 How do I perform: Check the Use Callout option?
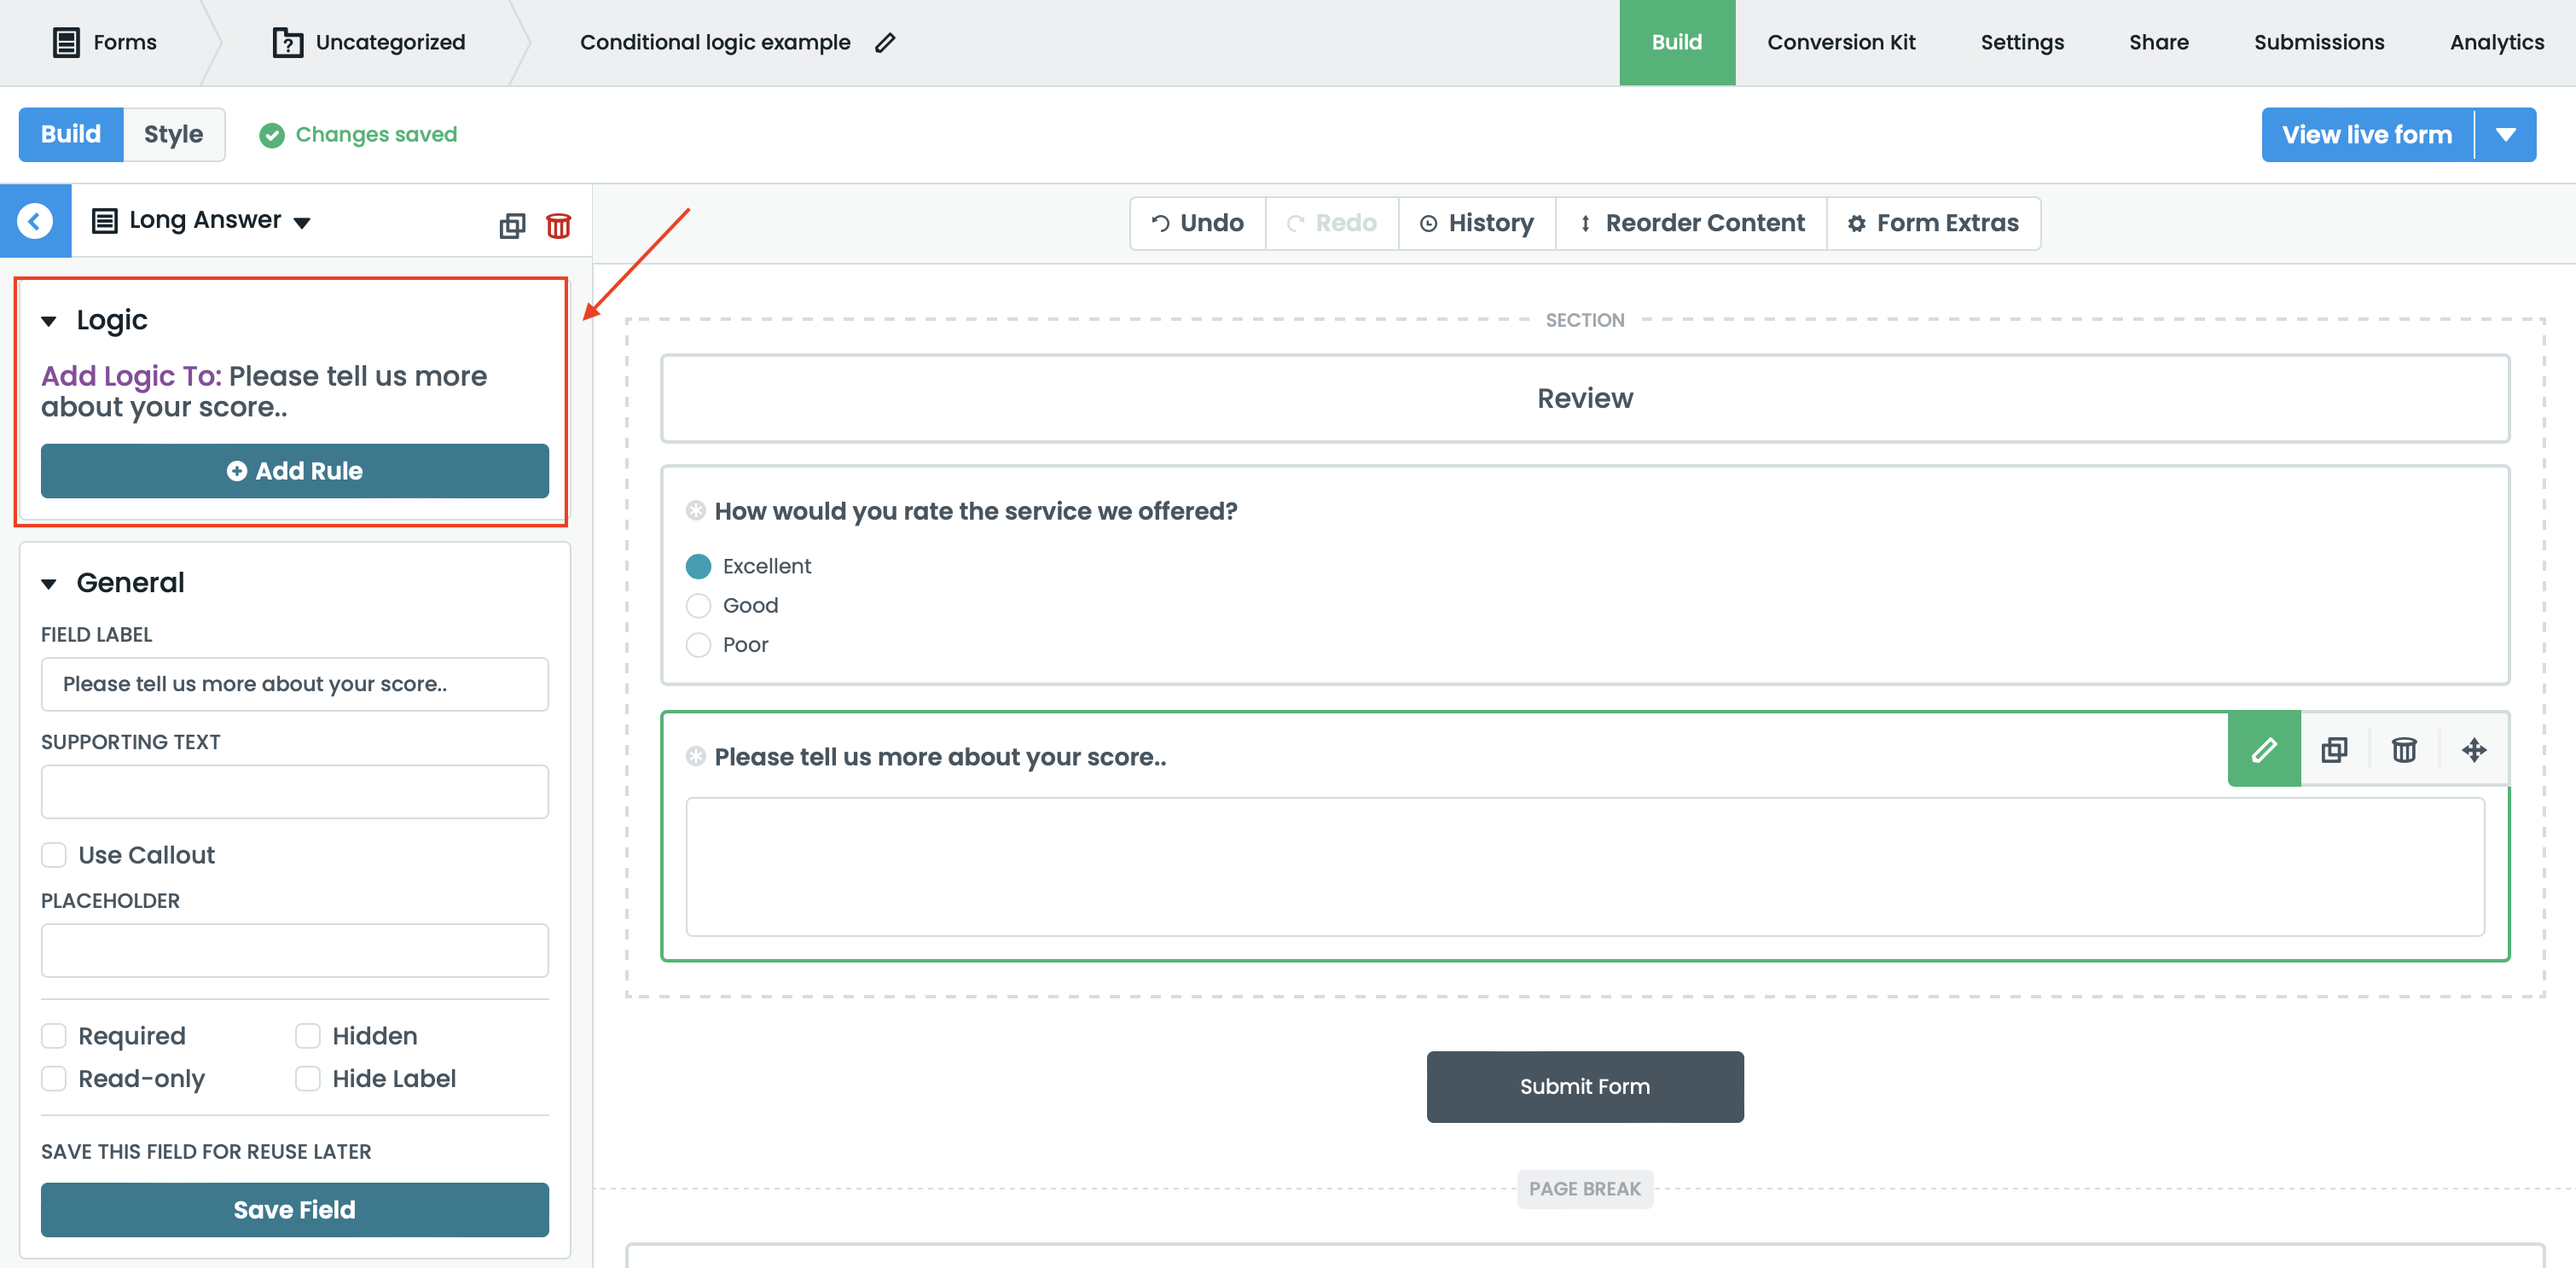(x=54, y=855)
